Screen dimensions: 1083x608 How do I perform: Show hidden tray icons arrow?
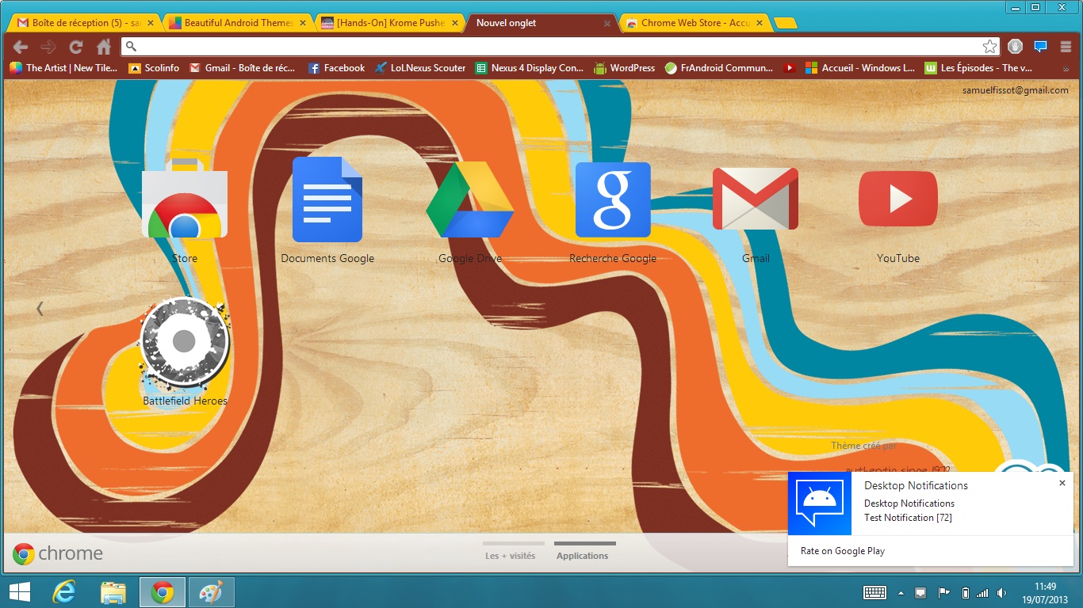pyautogui.click(x=901, y=592)
